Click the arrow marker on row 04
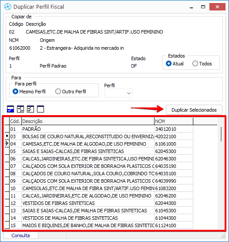229x242 pixels. (7, 144)
